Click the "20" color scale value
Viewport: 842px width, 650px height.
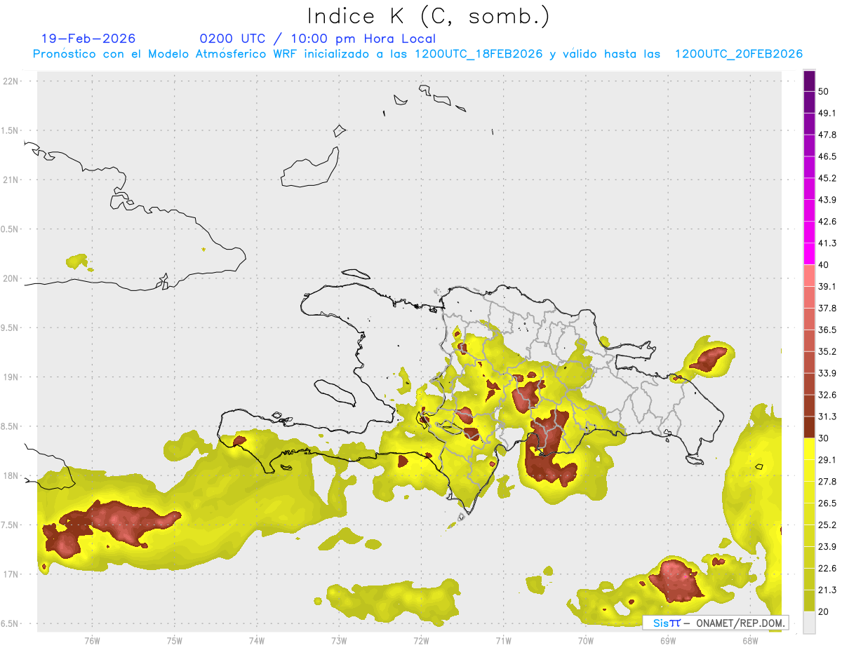pyautogui.click(x=824, y=611)
